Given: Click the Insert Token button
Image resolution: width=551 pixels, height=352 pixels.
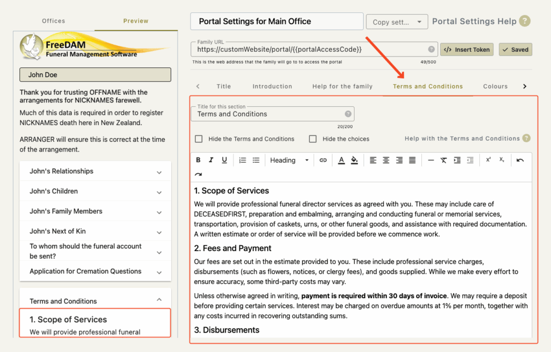Looking at the screenshot, I should coord(467,50).
